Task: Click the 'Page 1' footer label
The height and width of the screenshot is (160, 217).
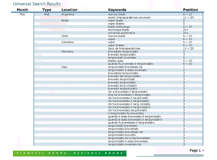Action: (x=195, y=151)
